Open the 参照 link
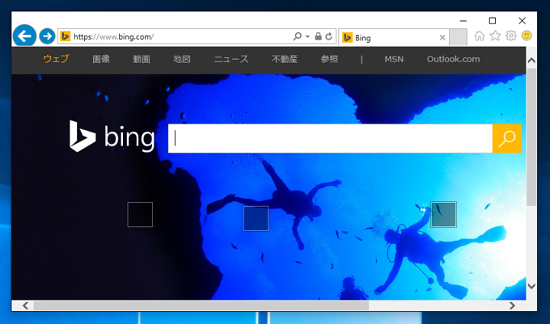 pyautogui.click(x=329, y=59)
